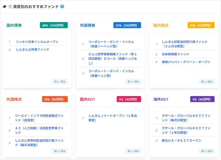Viewport: 221px width, 160px height.
Task: Click 詳しく見る in 国内債券 card
Action: click(60, 82)
